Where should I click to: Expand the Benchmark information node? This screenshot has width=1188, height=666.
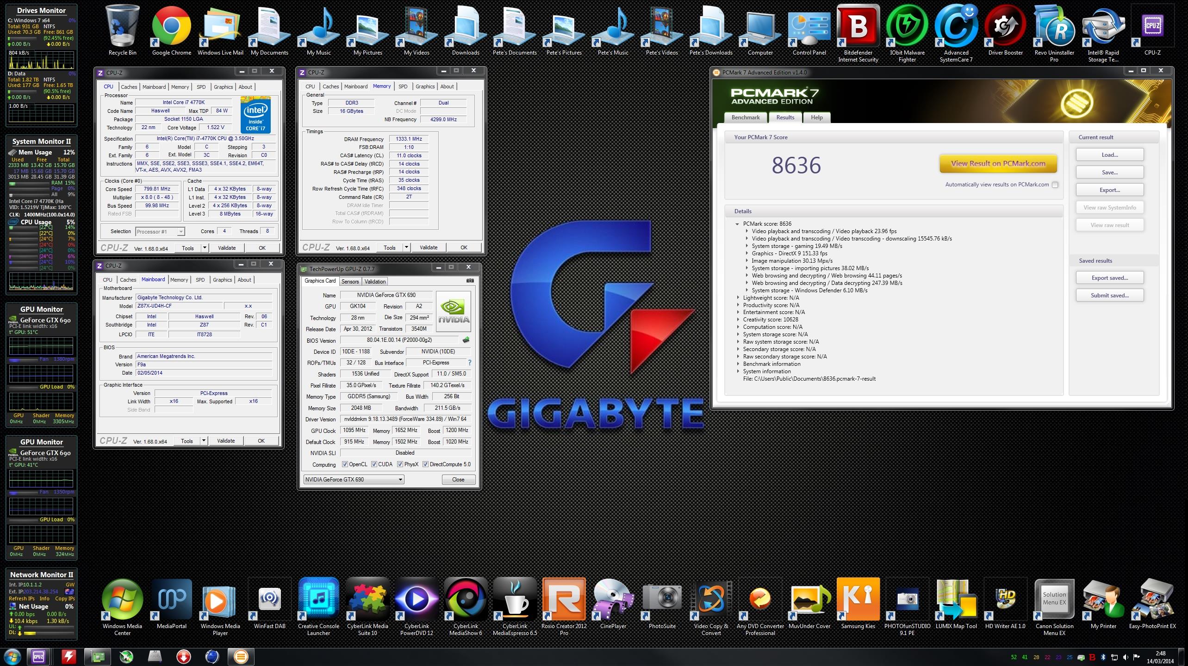click(x=738, y=364)
